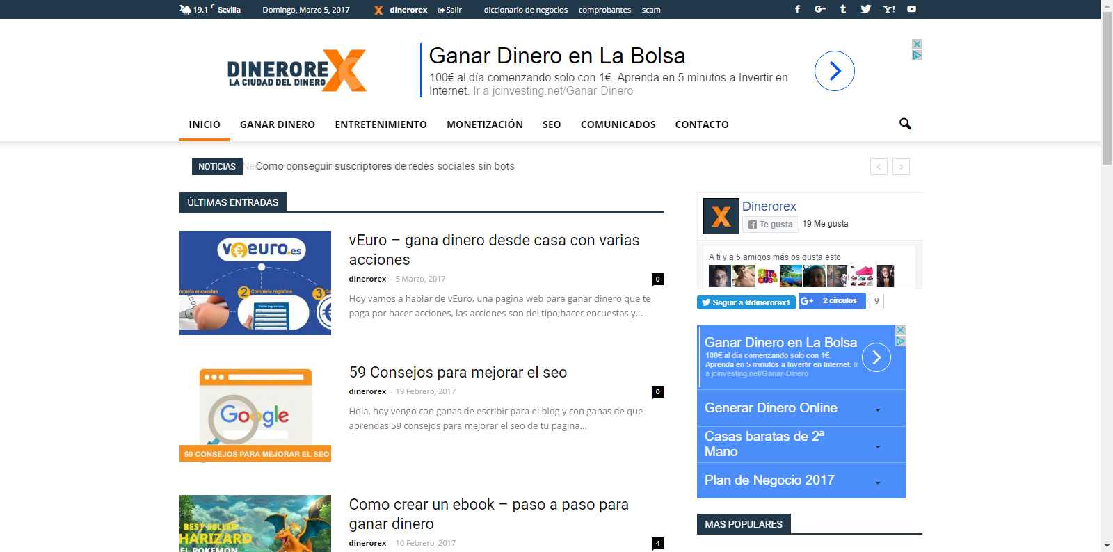The image size is (1113, 552).
Task: Open the Tumblr icon in top bar
Action: pos(843,9)
